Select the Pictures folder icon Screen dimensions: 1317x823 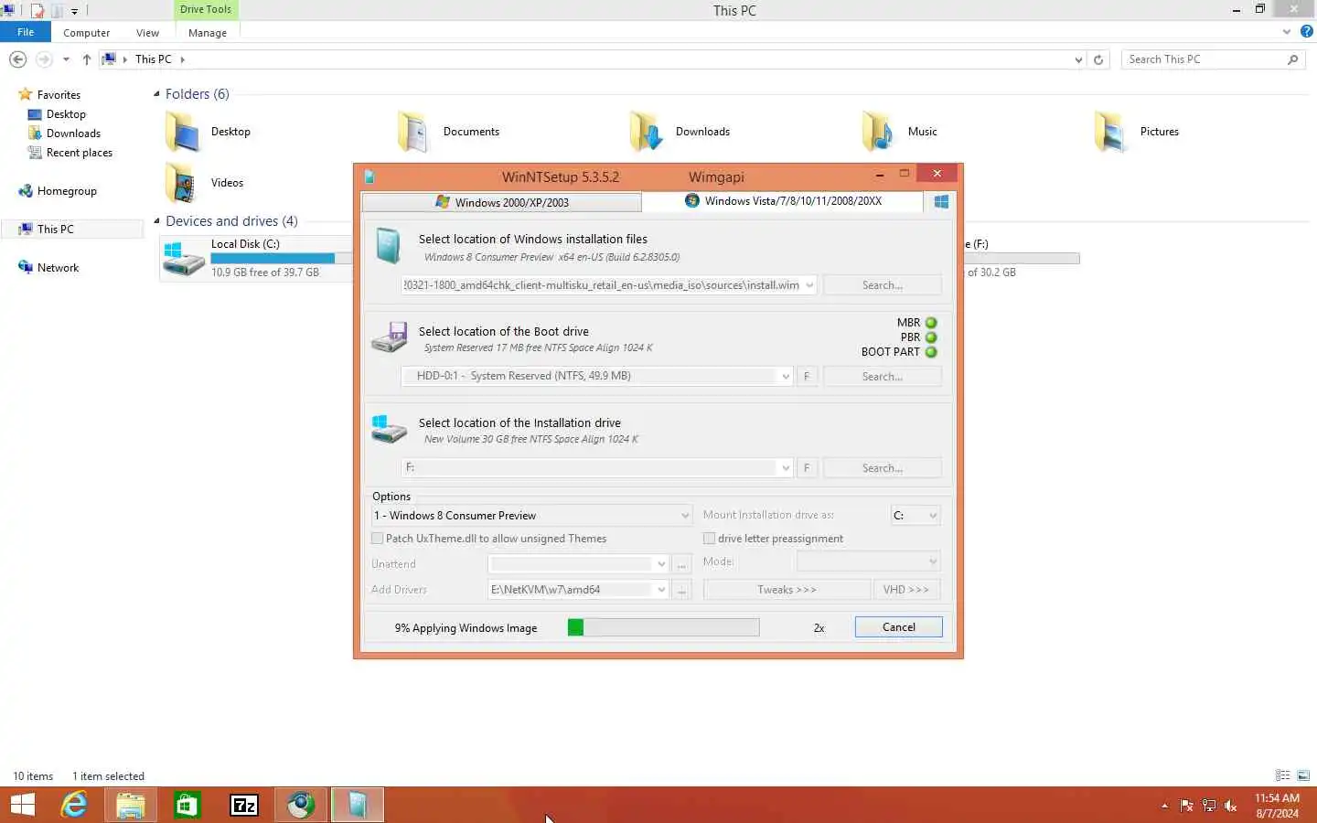1110,132
